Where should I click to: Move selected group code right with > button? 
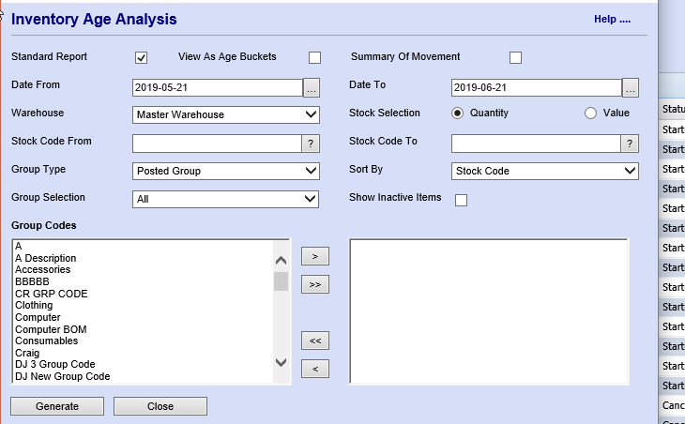[314, 256]
